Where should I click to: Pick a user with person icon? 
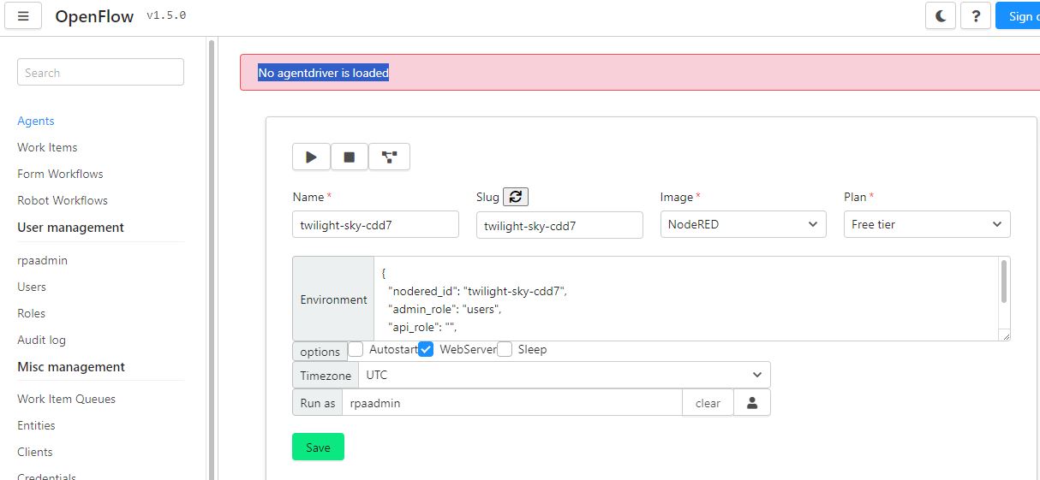click(x=752, y=403)
